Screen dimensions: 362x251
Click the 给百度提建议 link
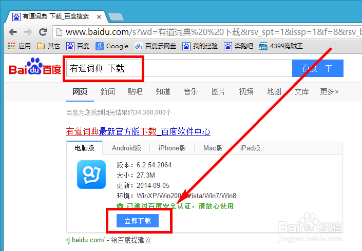pos(131,240)
